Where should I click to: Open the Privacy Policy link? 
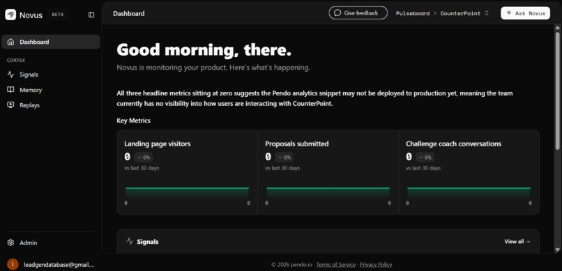point(376,265)
